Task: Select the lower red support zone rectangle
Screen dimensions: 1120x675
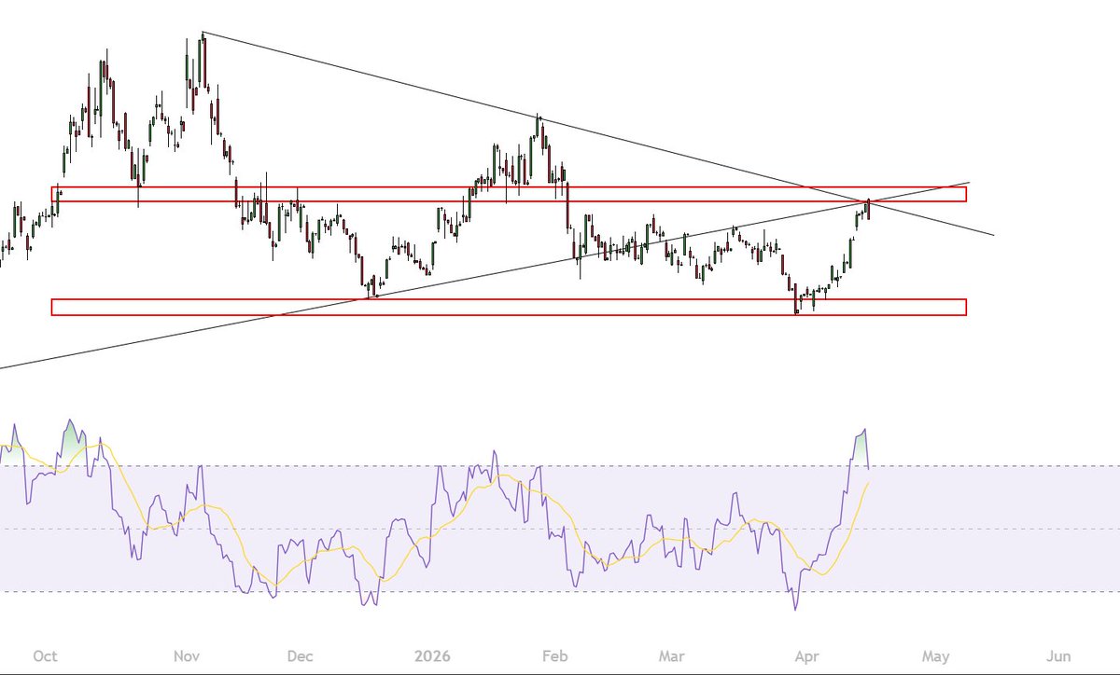Action: pyautogui.click(x=509, y=307)
